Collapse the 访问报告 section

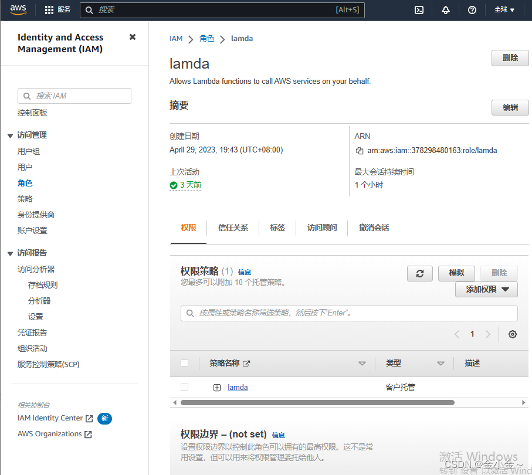10,253
